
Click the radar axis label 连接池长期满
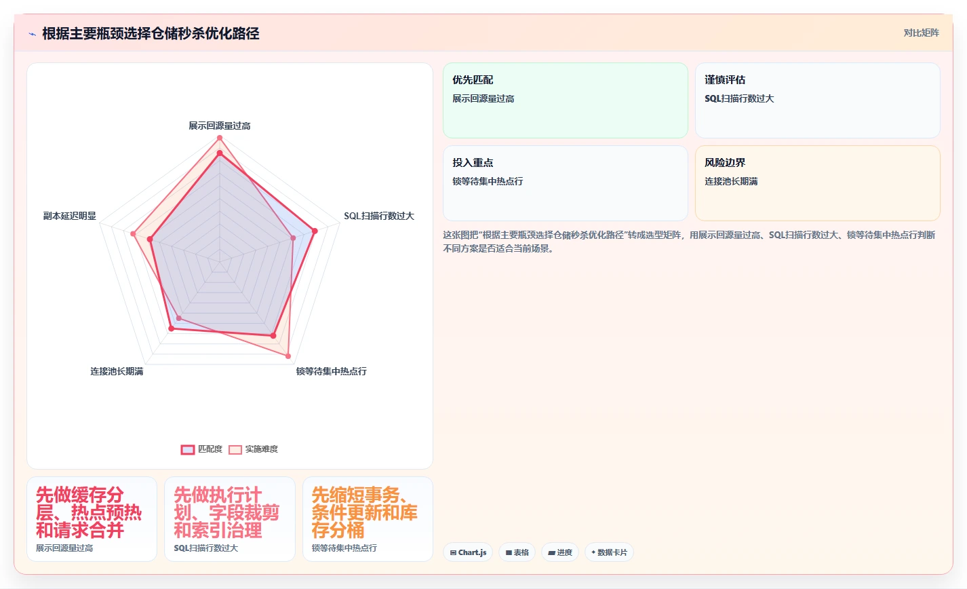117,371
